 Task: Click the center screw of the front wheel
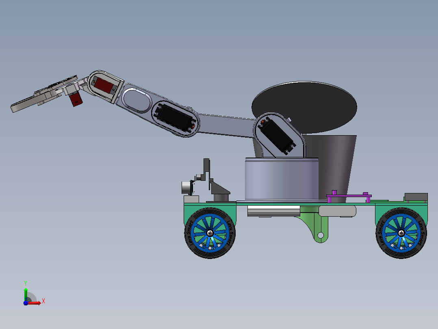(210, 233)
